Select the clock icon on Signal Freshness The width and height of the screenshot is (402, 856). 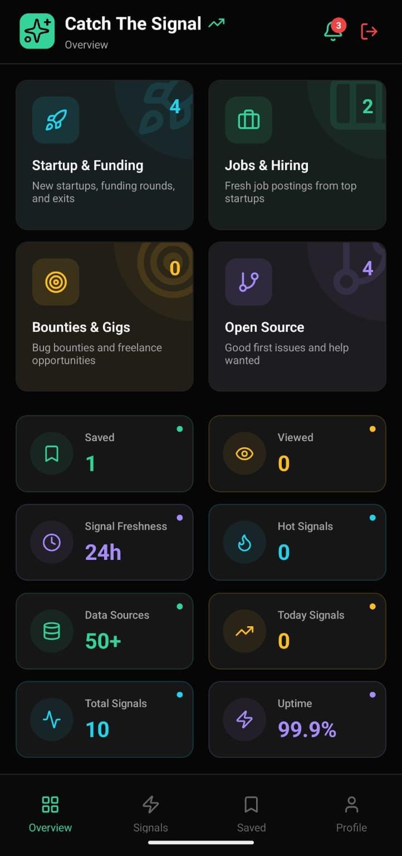tap(51, 542)
